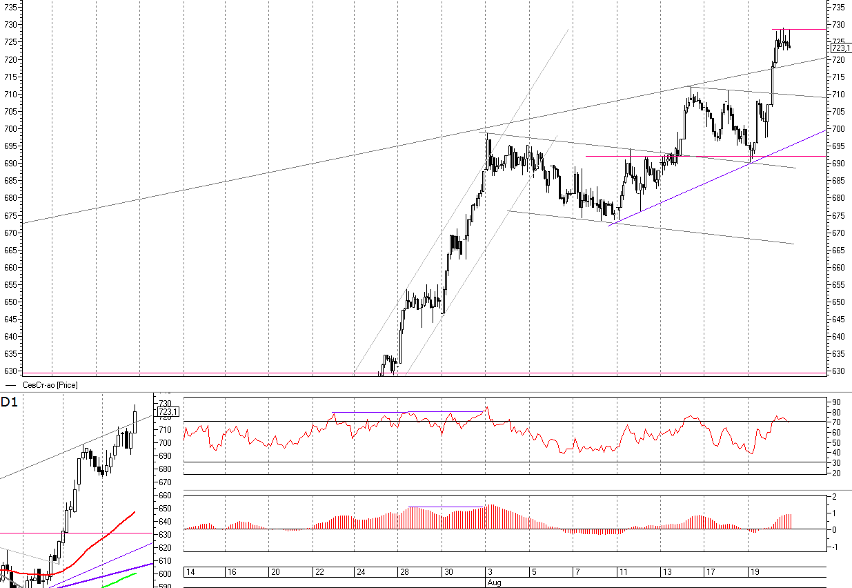Viewport: 852px width, 588px height.
Task: Click the D1 timeframe label
Action: [9, 402]
